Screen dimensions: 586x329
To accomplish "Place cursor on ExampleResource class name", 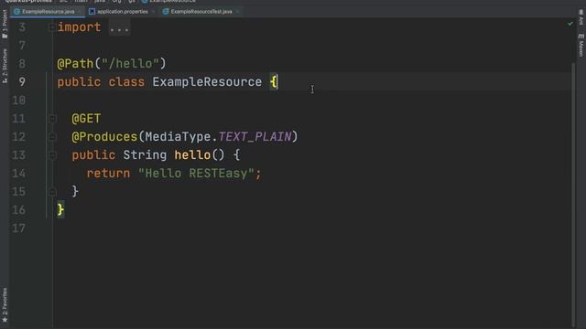I will (x=207, y=81).
